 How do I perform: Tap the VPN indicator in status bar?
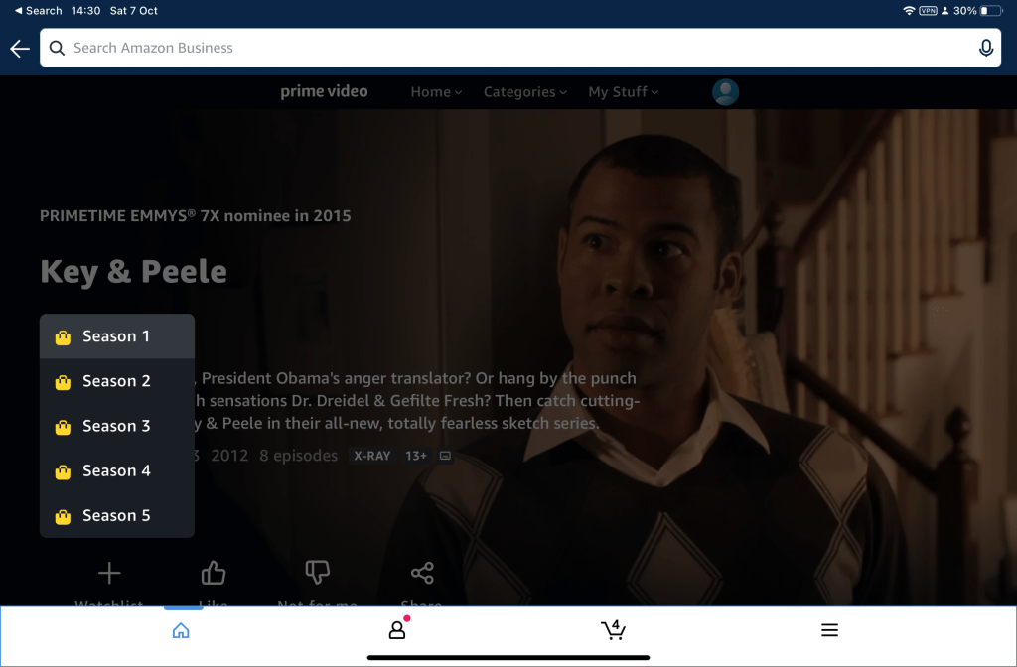929,10
